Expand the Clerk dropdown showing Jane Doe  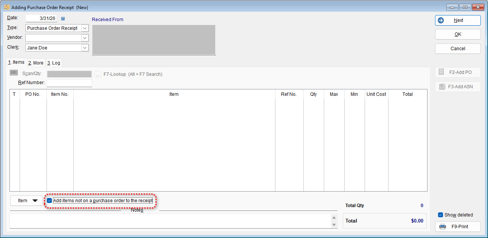(x=85, y=48)
